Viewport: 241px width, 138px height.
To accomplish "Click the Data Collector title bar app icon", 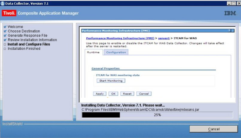I will tap(3, 3).
